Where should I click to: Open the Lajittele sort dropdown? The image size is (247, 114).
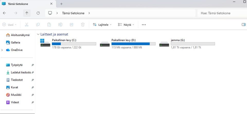102,25
